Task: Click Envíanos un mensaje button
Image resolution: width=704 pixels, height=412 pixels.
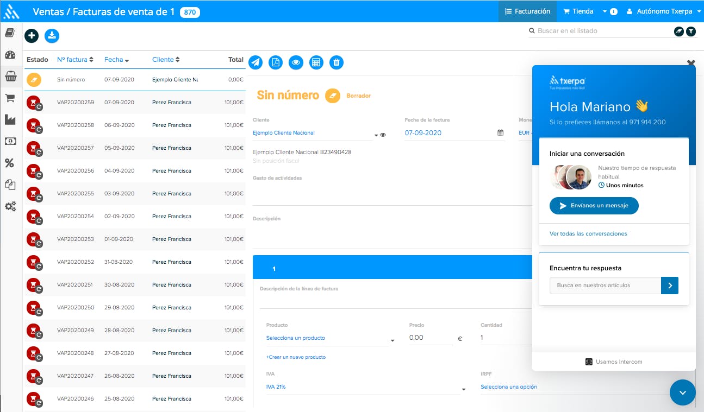Action: [594, 206]
